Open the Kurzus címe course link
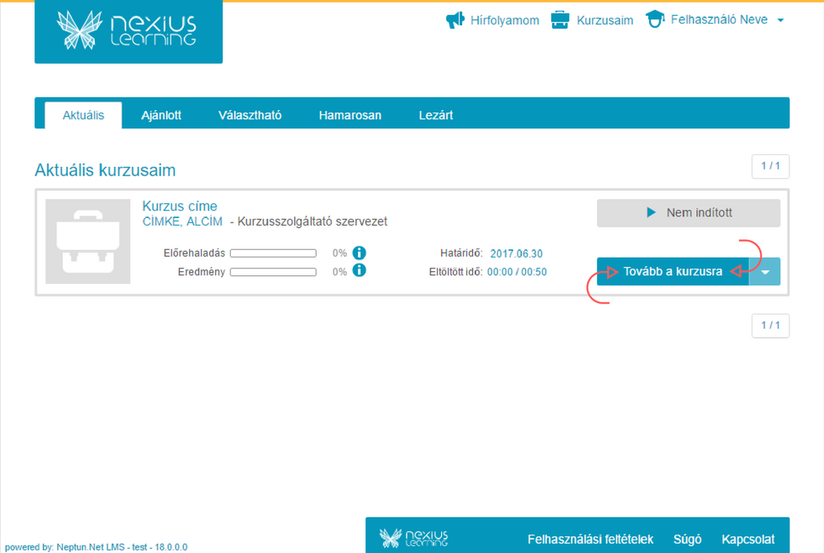Viewport: 824px width, 553px height. 180,206
